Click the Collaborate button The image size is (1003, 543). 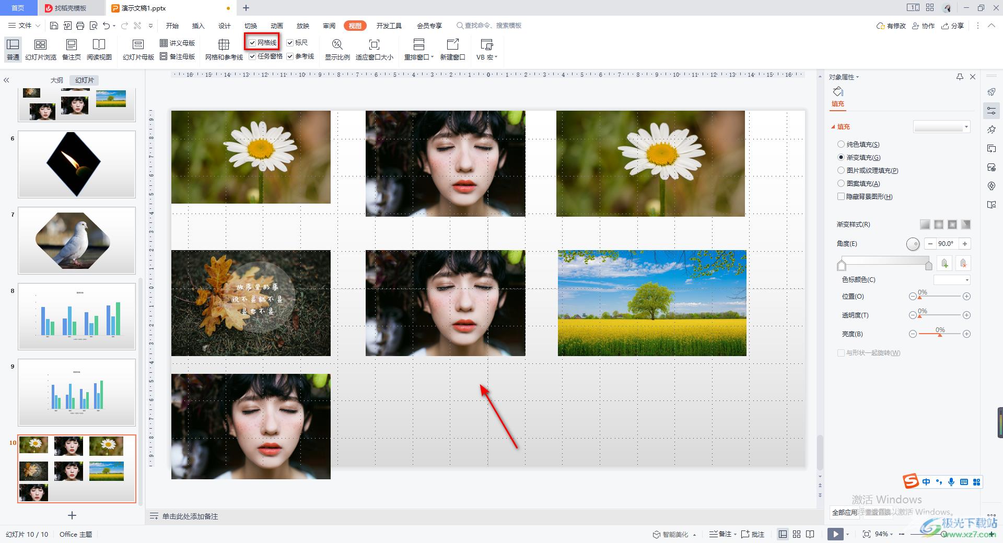[x=924, y=26]
